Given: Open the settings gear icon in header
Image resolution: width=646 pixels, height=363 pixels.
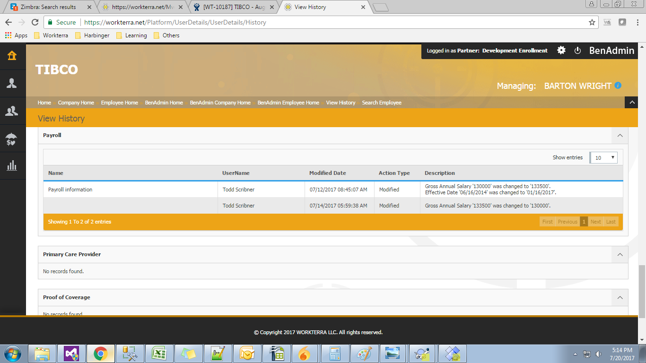Looking at the screenshot, I should coord(561,50).
